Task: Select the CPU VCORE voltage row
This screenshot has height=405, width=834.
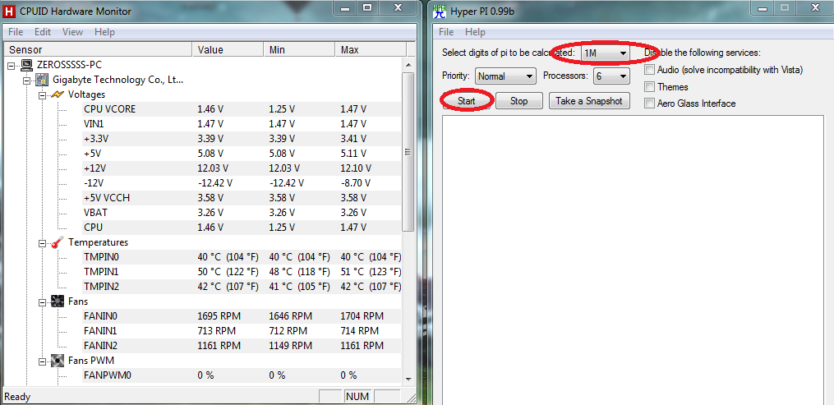Action: point(242,109)
